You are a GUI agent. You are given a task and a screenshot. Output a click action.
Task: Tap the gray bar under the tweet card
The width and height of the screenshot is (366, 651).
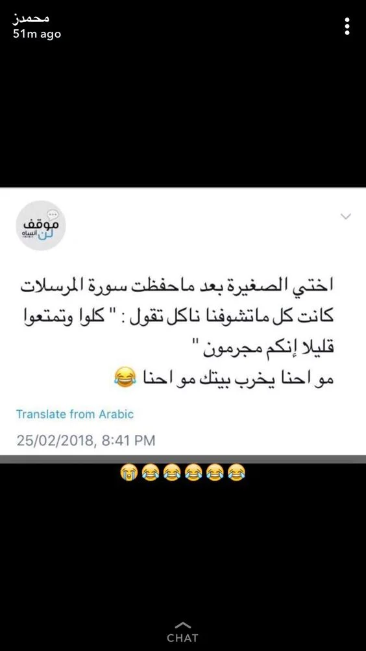click(183, 459)
